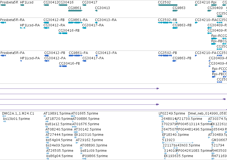Select the bs43h03.5prime EST
Image resolution: width=227 pixels, height=160 pixels.
[x=176, y=148]
